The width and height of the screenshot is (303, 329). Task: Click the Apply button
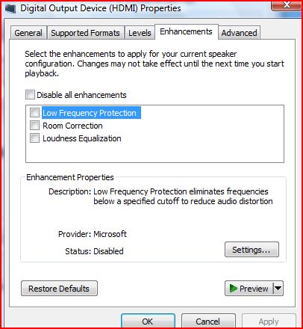269,321
